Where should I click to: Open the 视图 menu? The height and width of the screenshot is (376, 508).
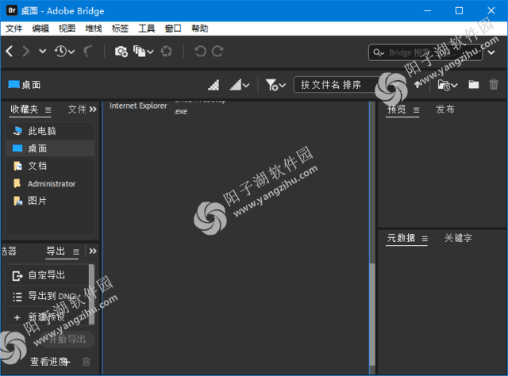pyautogui.click(x=67, y=29)
